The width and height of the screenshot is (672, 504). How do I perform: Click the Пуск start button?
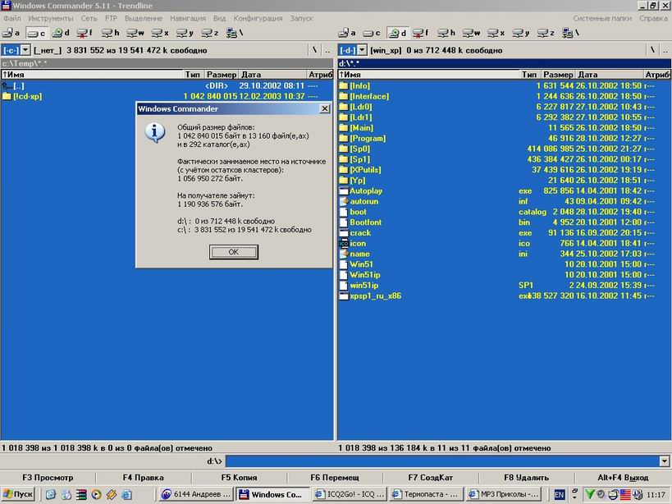click(x=18, y=494)
